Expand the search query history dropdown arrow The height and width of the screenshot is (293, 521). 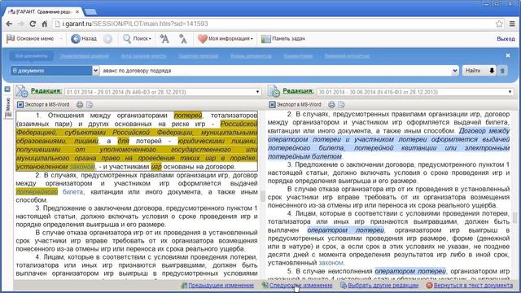(454, 71)
